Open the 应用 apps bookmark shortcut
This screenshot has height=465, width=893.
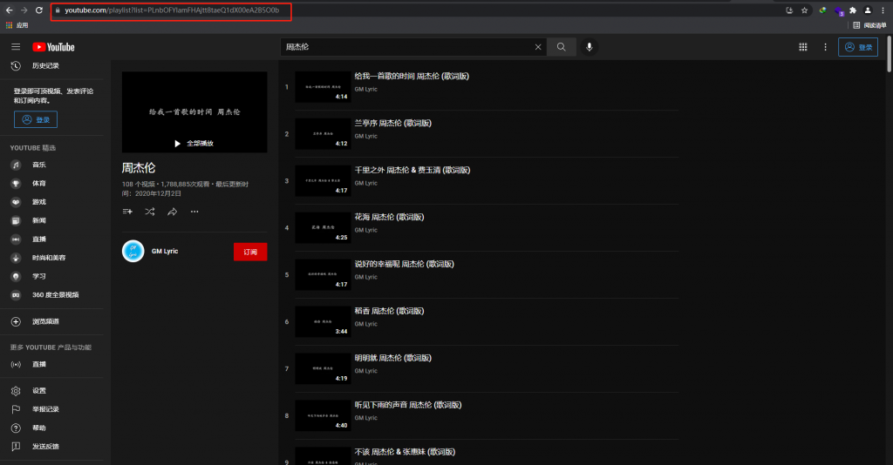[x=17, y=25]
